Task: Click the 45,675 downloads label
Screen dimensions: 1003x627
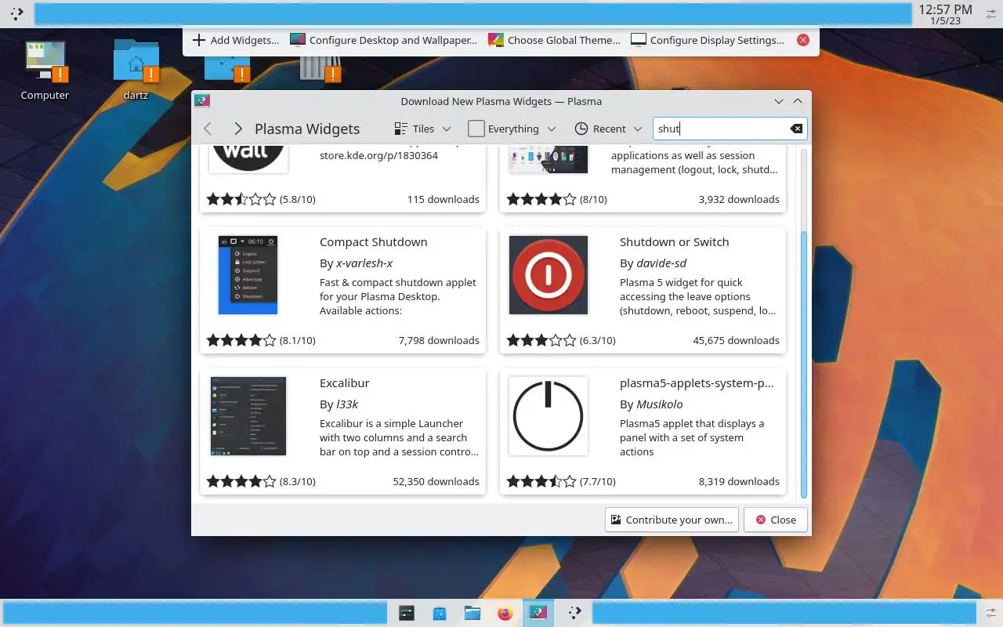Action: point(737,340)
